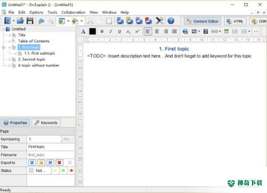This screenshot has width=267, height=193.
Task: Click the Title field First topic
Action: pyautogui.click(x=51, y=147)
